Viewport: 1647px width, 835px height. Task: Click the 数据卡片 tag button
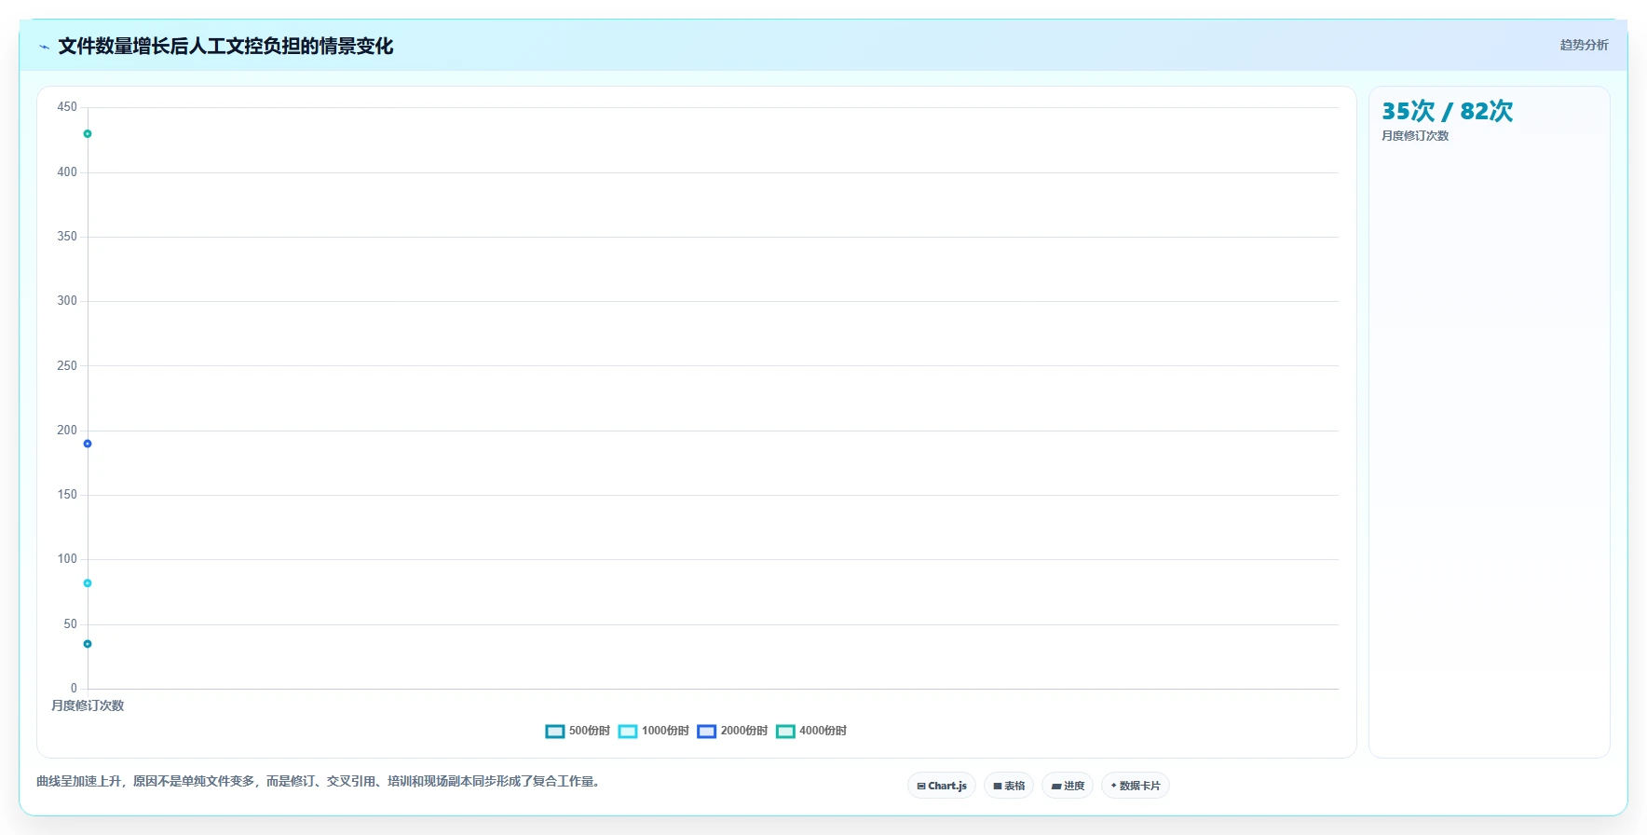tap(1136, 786)
